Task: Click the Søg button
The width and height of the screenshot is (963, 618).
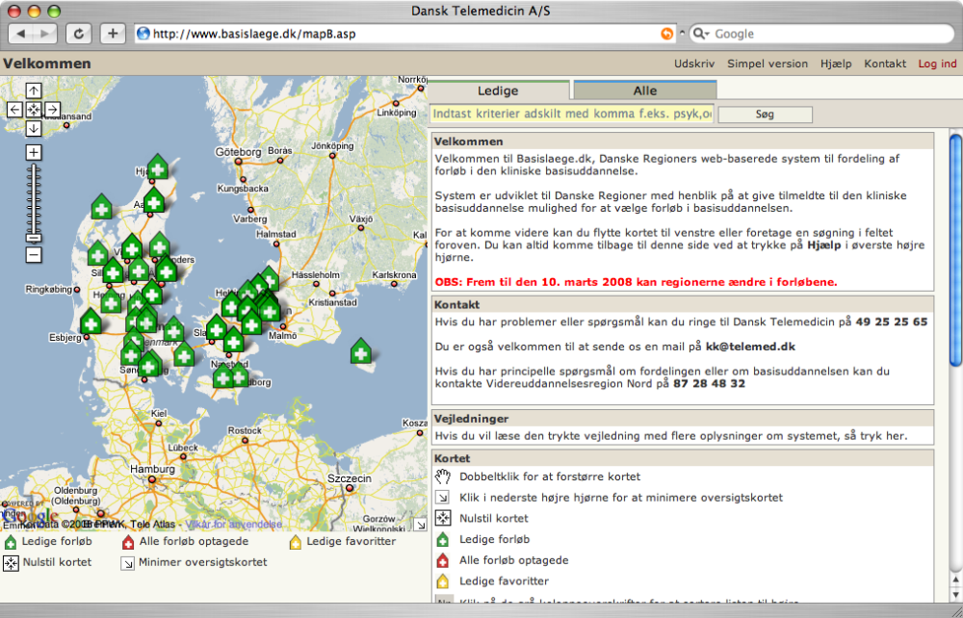Action: click(x=766, y=115)
